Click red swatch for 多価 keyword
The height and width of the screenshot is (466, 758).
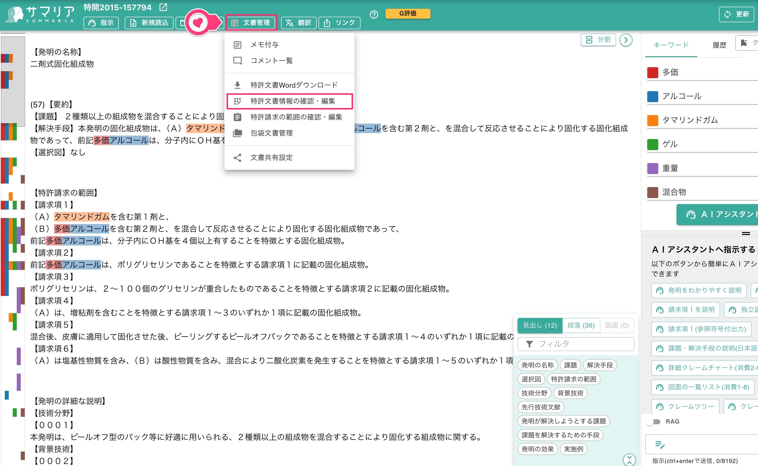(x=652, y=72)
